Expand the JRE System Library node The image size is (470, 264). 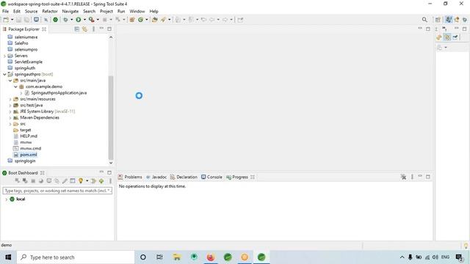[x=10, y=111]
